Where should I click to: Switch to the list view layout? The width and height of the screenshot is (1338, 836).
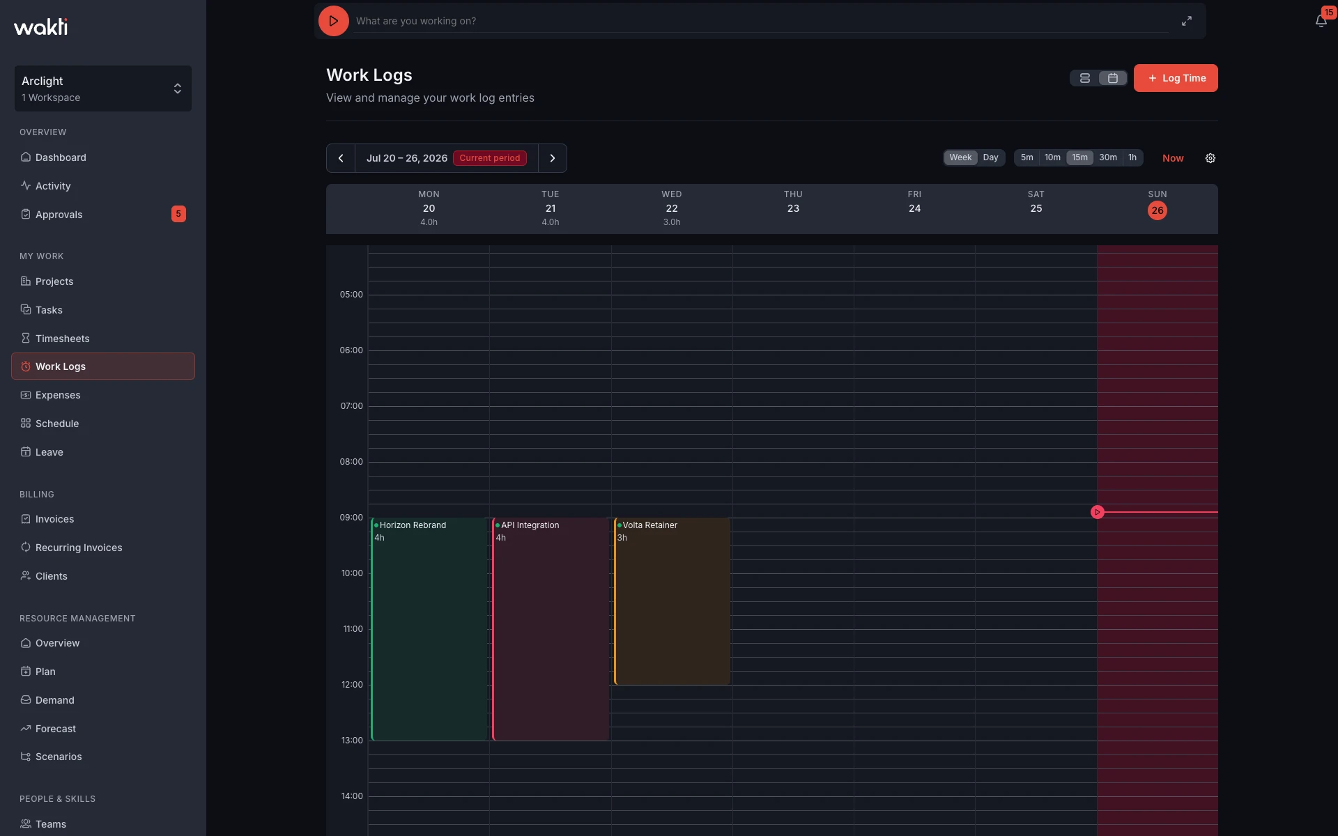[1085, 78]
